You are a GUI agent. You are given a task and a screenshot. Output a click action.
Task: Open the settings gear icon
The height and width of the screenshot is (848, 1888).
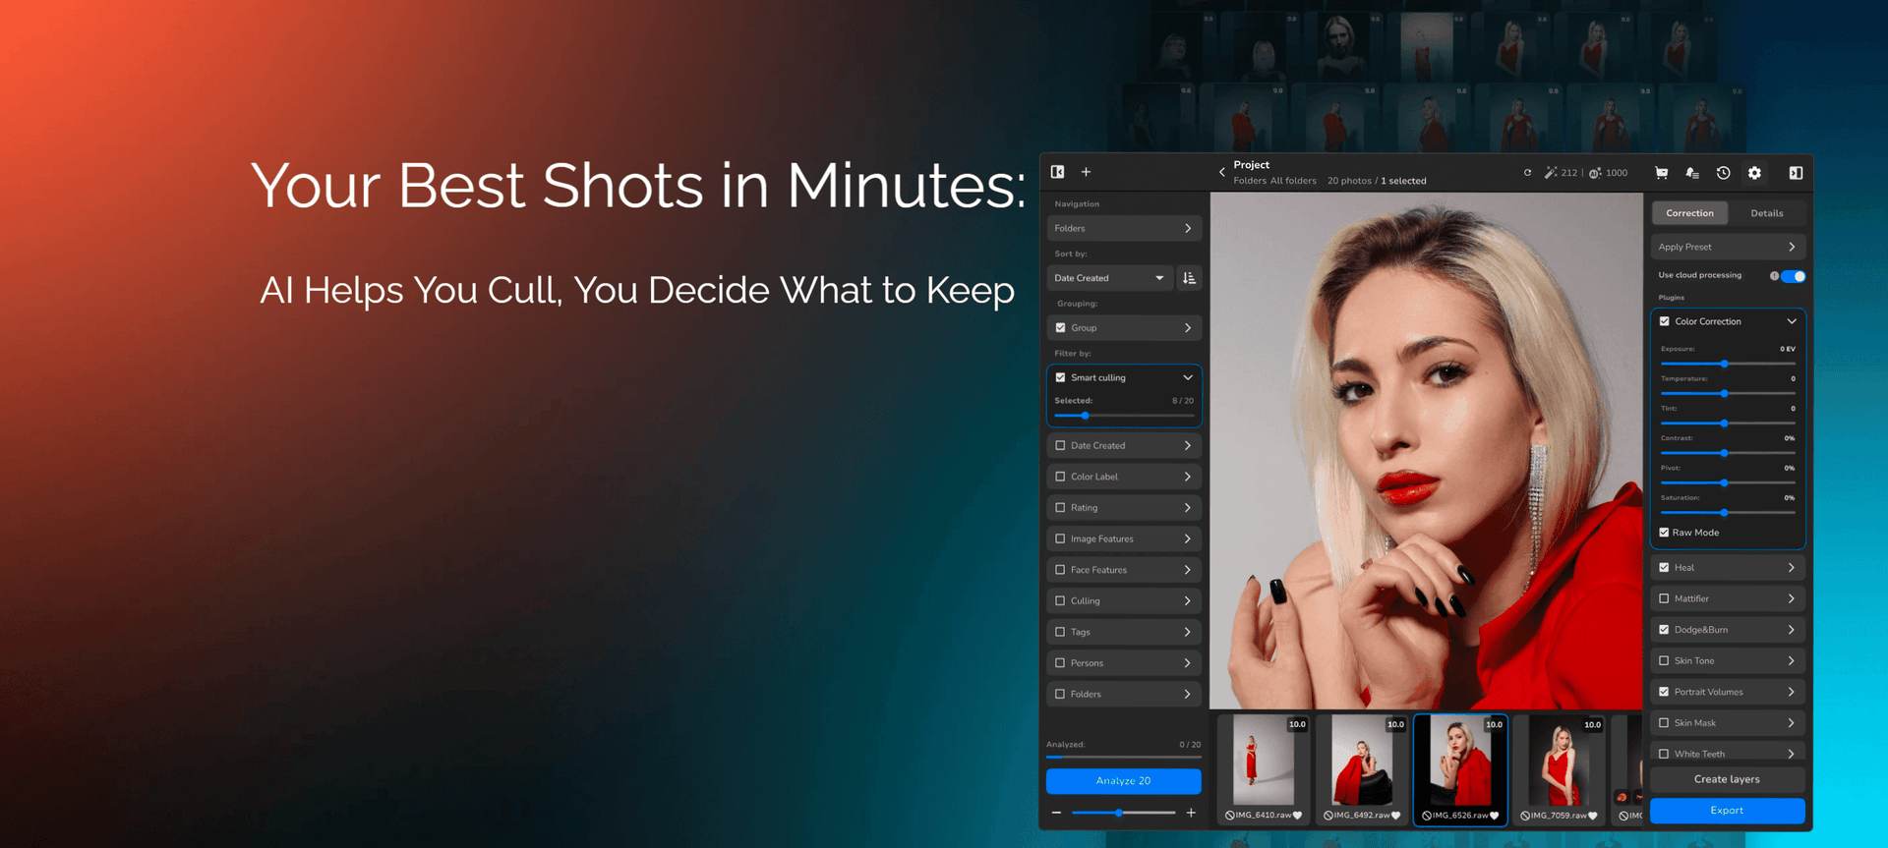(1755, 173)
